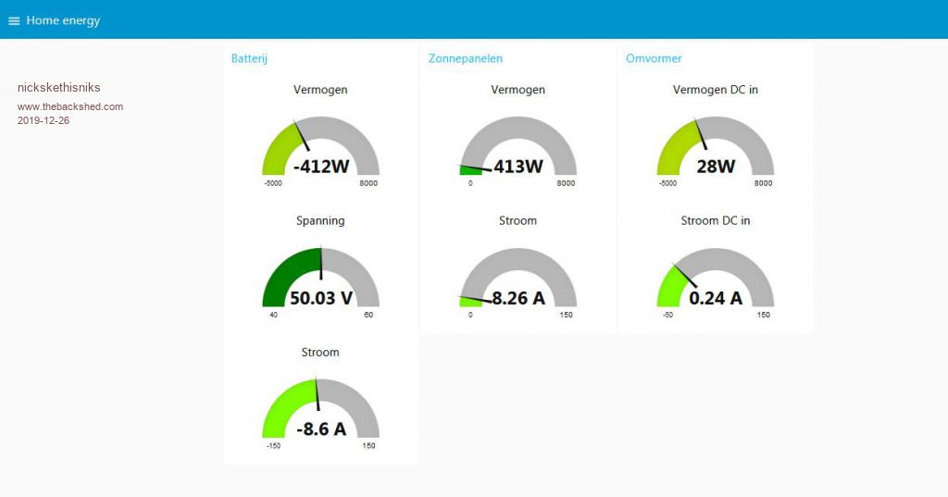This screenshot has width=948, height=497.
Task: Click the Zonnepanelen group heading
Action: click(466, 58)
